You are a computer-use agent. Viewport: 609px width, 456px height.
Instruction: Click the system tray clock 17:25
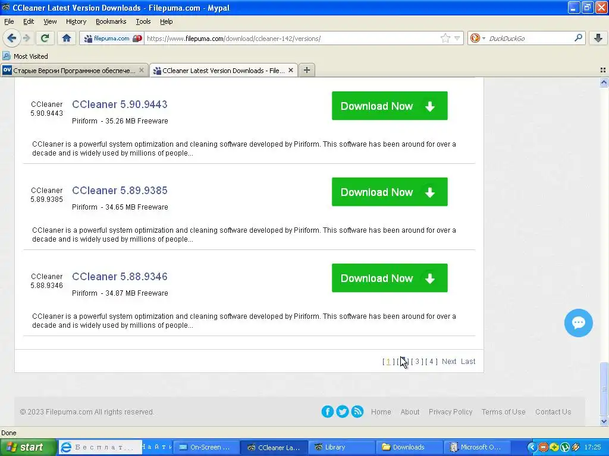coord(593,447)
